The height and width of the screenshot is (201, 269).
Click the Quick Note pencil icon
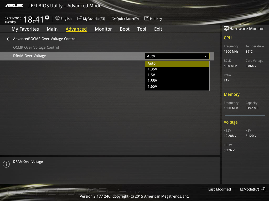click(113, 18)
